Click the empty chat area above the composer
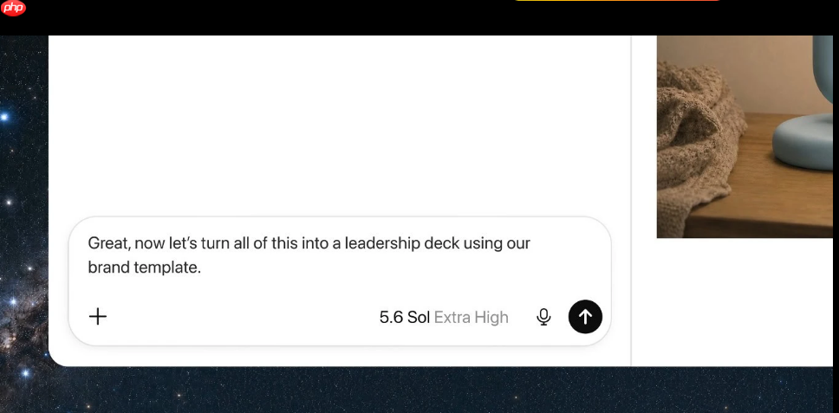Image resolution: width=839 pixels, height=413 pixels. pyautogui.click(x=340, y=126)
